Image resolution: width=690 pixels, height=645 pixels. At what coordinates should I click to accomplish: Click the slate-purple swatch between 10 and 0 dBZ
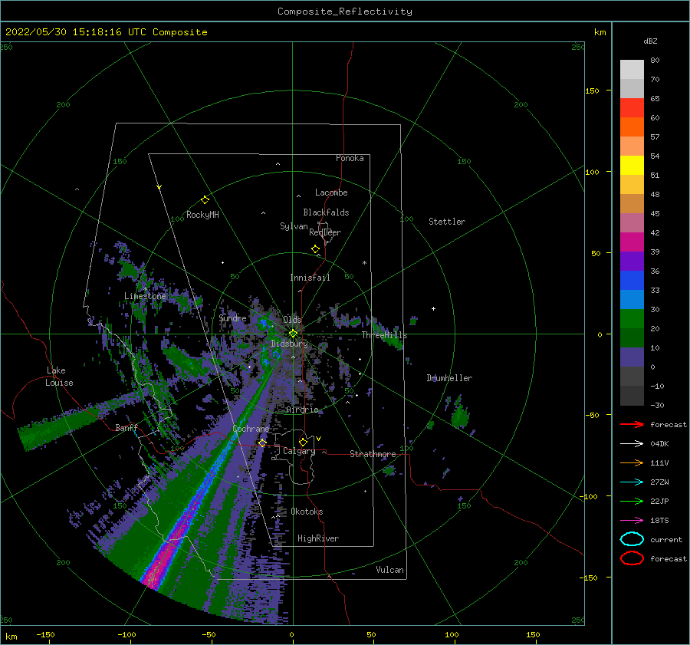[x=632, y=357]
